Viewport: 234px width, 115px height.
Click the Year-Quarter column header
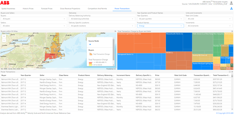tap(26, 75)
